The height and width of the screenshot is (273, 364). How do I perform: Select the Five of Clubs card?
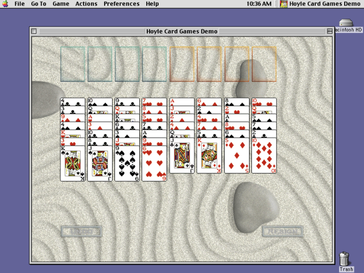pyautogui.click(x=209, y=134)
